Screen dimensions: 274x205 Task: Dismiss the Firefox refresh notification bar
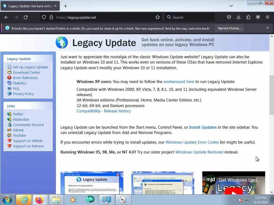tap(268, 28)
